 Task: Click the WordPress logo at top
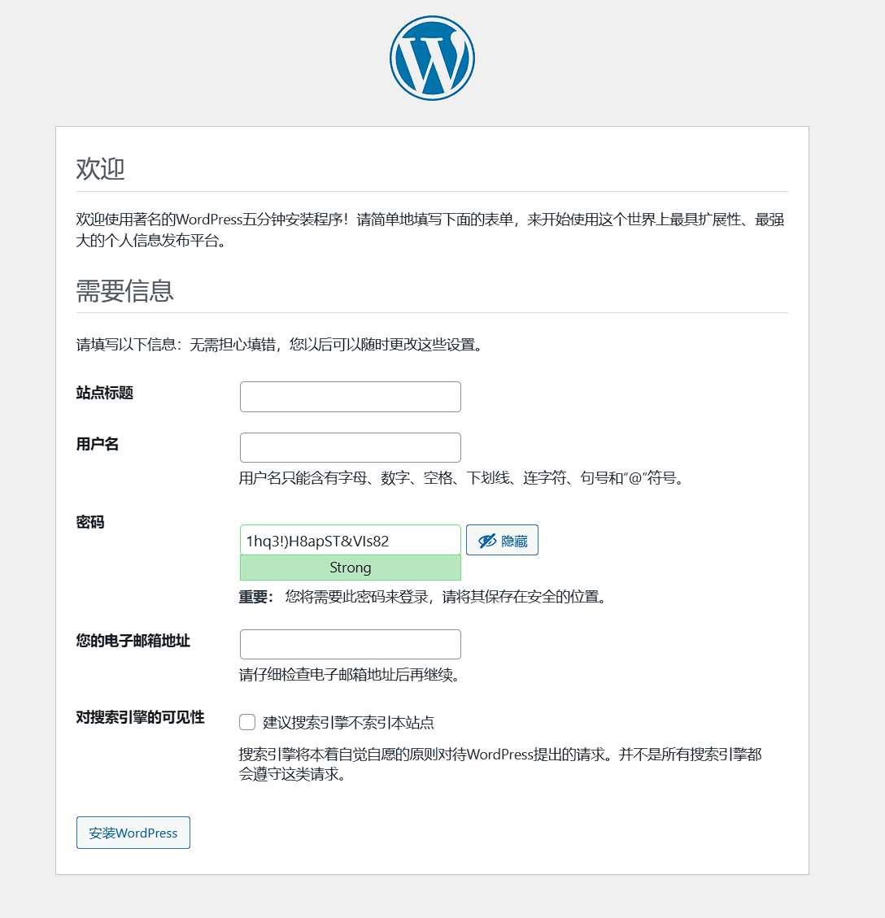(x=432, y=58)
